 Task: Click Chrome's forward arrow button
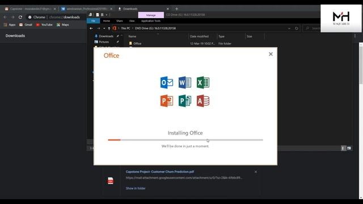click(x=12, y=17)
